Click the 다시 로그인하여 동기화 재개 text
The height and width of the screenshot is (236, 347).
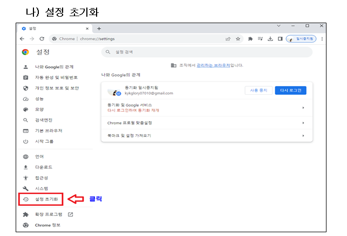[x=133, y=110]
